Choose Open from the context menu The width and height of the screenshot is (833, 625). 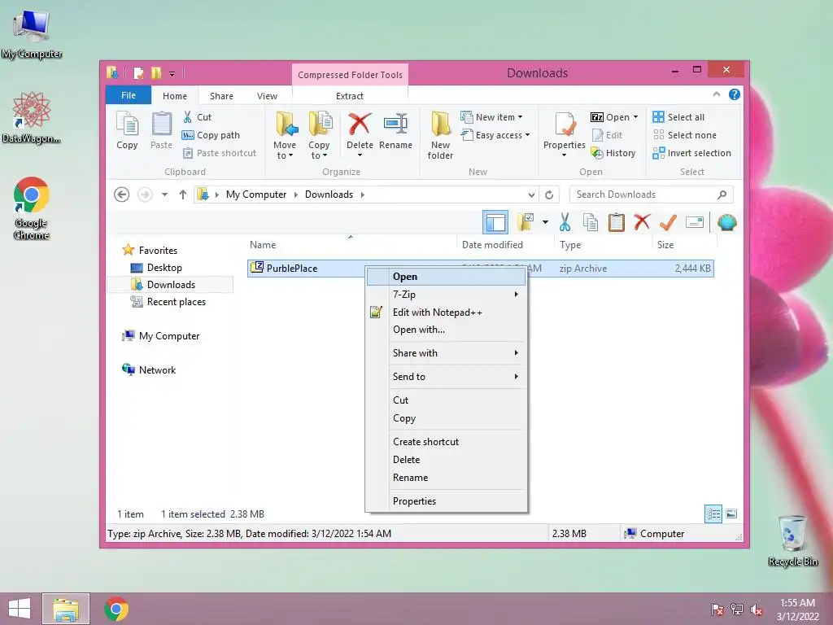click(447, 277)
